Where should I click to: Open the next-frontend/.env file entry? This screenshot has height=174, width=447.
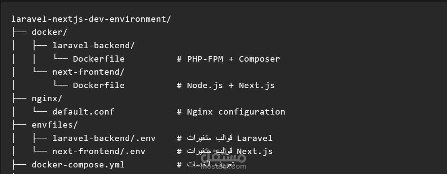coord(99,151)
